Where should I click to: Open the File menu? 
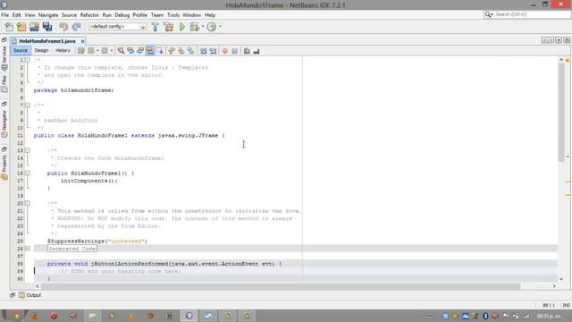click(5, 15)
